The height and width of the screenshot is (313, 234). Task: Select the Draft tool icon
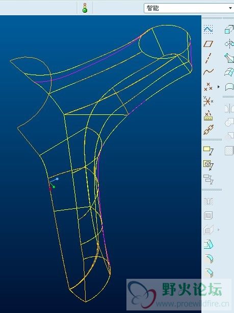pos(209,245)
